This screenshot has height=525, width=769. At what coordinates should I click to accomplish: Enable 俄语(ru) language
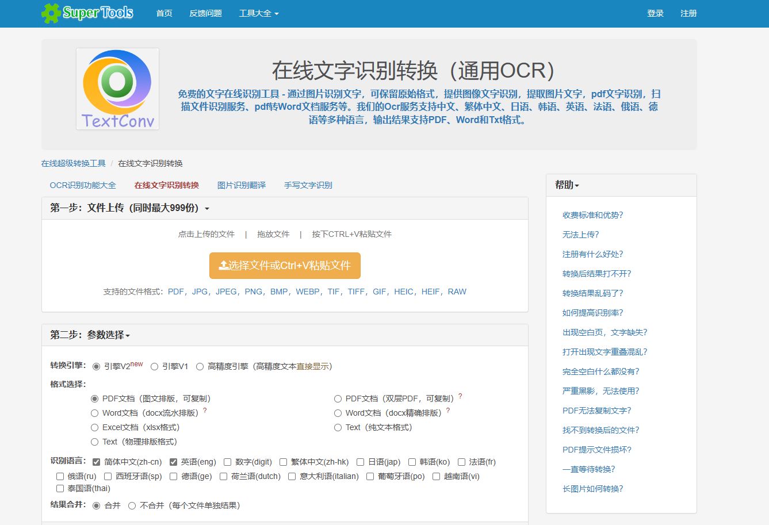click(60, 476)
